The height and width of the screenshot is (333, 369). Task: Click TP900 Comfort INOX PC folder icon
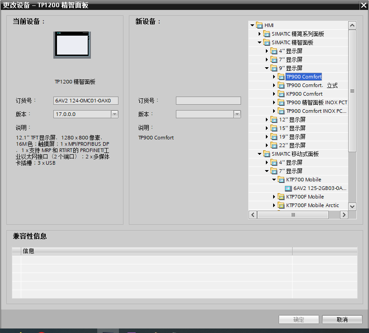point(281,111)
